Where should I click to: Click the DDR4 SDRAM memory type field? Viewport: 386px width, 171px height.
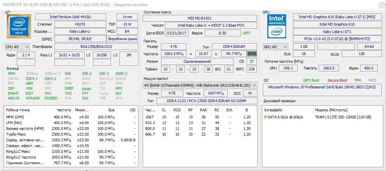234,47
